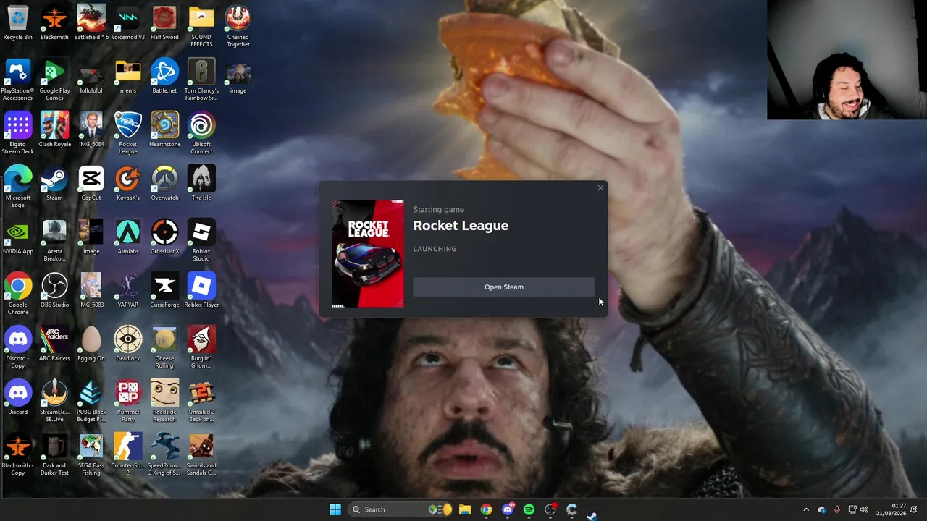The height and width of the screenshot is (521, 927).
Task: Select the Aimlabs desktop shortcut
Action: (x=128, y=237)
